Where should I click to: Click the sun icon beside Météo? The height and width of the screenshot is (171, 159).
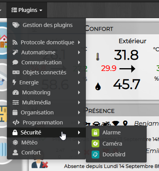point(15,142)
